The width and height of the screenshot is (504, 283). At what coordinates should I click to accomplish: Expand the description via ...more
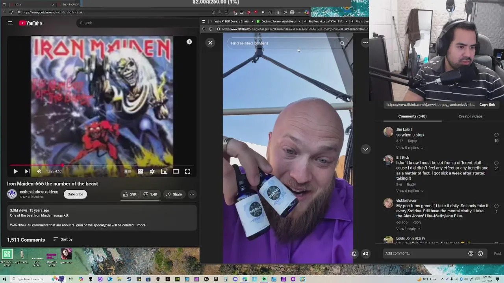tap(141, 225)
